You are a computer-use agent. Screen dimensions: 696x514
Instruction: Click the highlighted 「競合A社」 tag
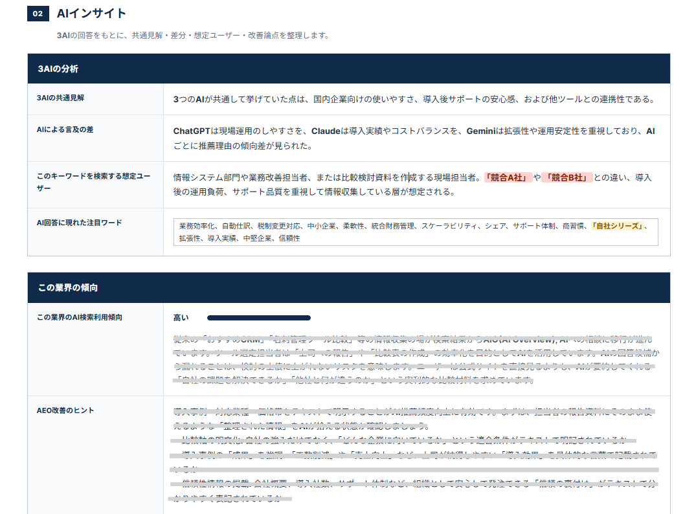click(x=508, y=177)
